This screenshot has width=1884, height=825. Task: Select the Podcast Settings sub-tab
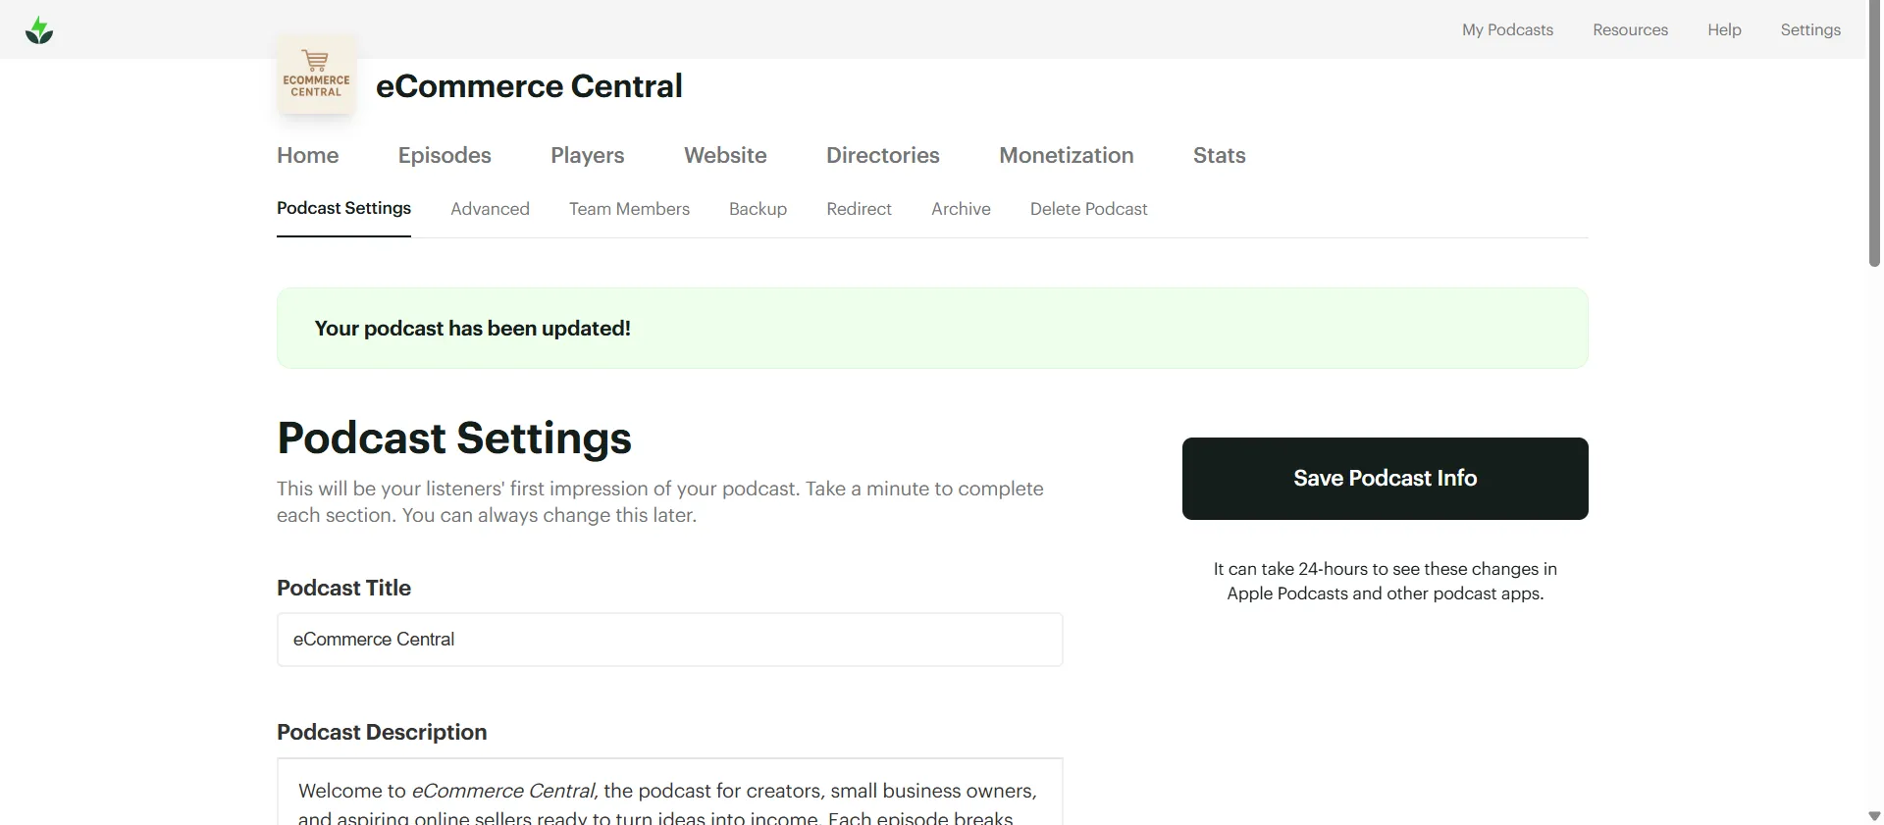point(343,208)
